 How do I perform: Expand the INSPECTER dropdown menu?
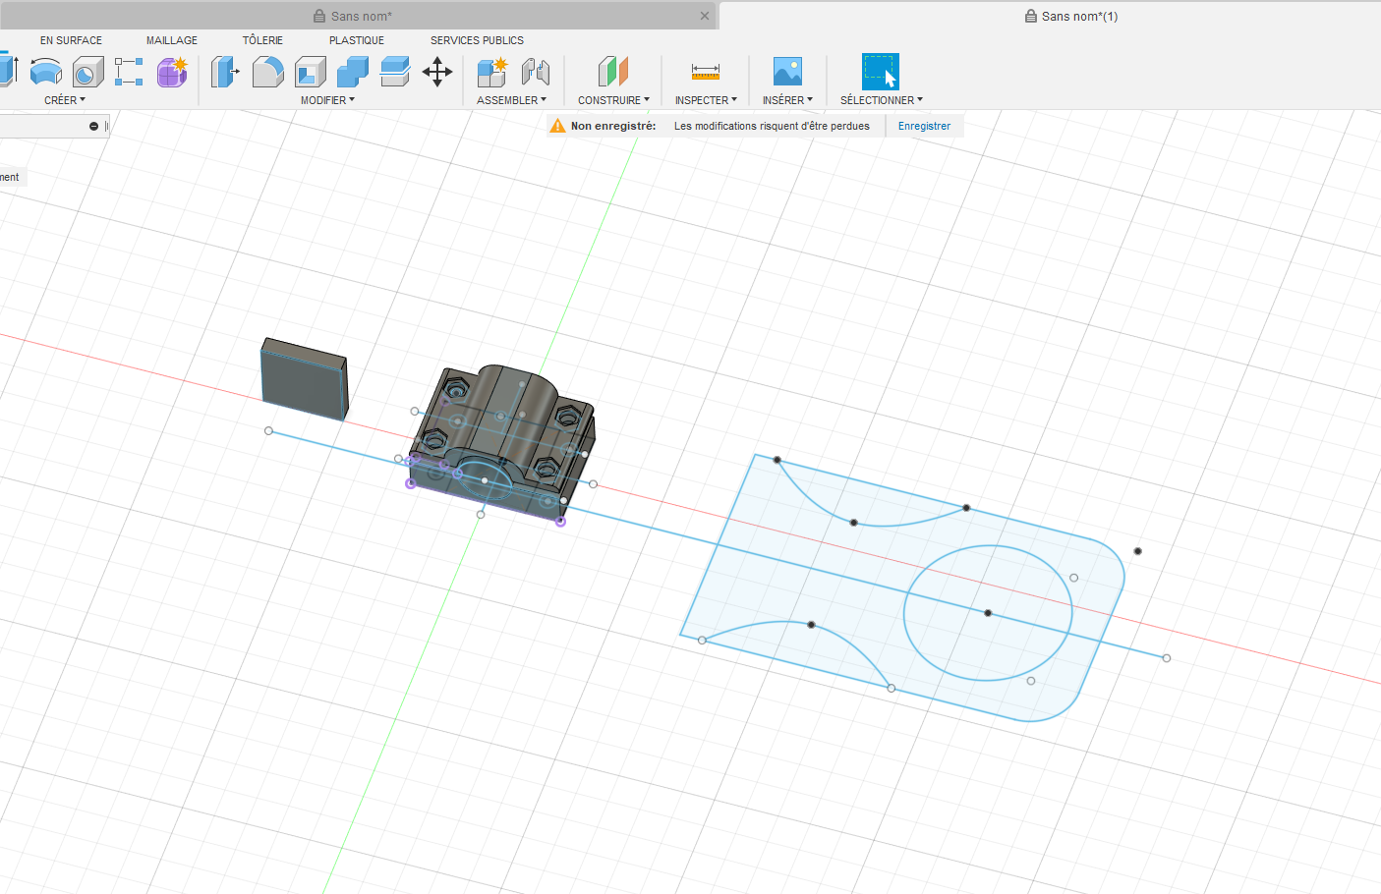tap(706, 100)
